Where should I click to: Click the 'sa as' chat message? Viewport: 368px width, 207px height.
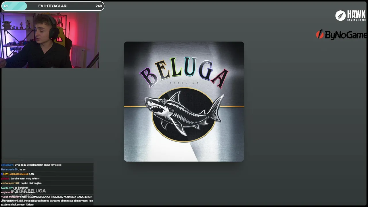[x=22, y=169]
